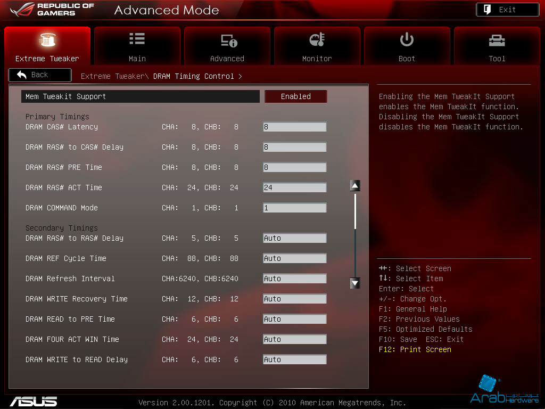Screen dimensions: 545x409
Task: Open DRAM REF Cycle Time Auto field
Action: [295, 258]
